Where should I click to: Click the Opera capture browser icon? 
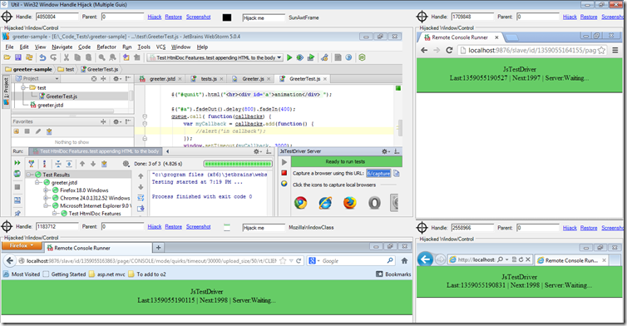point(374,203)
